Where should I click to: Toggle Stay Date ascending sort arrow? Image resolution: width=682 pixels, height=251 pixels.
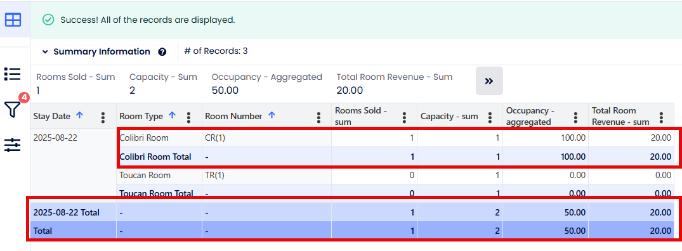click(x=79, y=115)
